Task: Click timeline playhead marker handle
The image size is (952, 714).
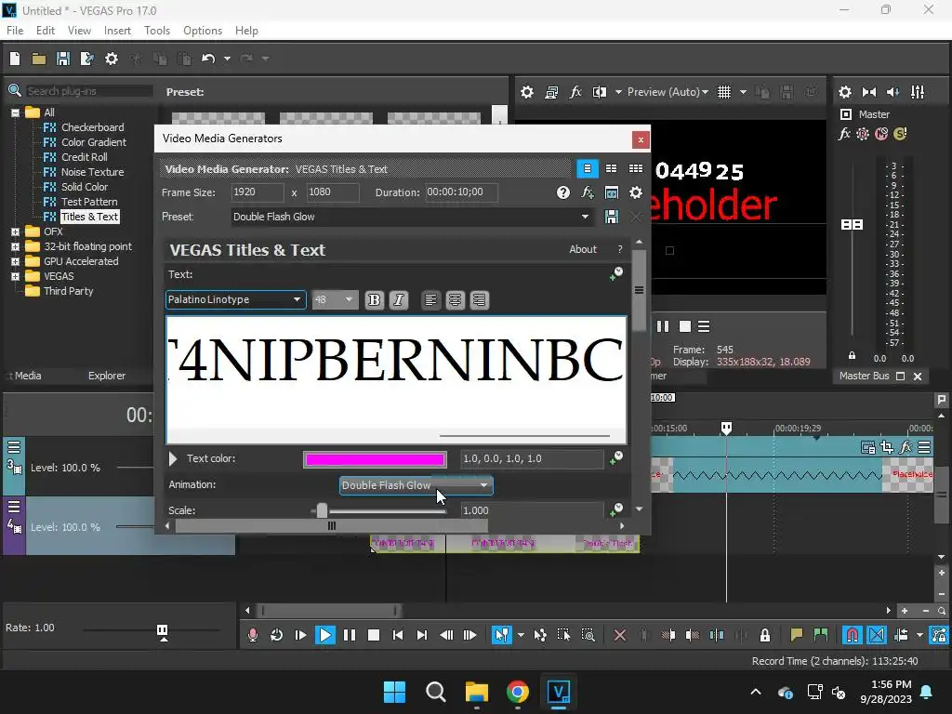Action: pyautogui.click(x=726, y=428)
